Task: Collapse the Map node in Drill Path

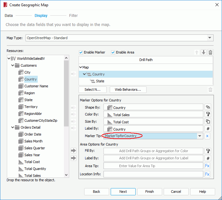Action: (80, 67)
